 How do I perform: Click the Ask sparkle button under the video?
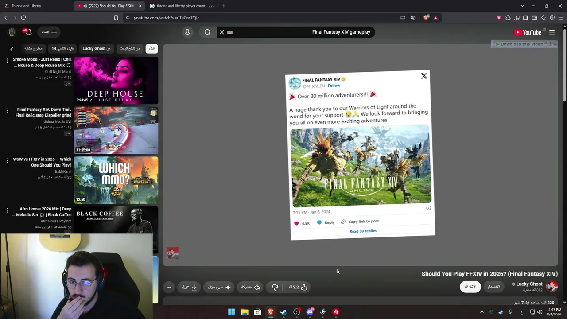219,287
